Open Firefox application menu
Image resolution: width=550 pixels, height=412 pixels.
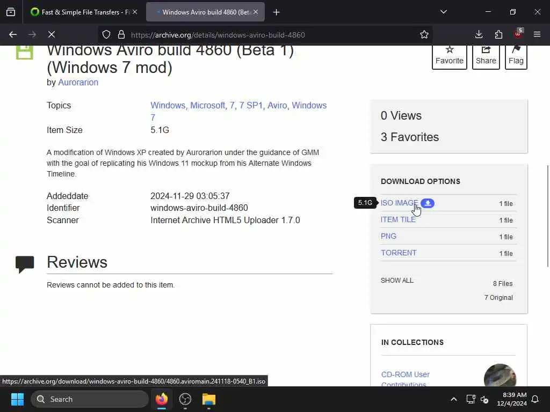coord(537,34)
